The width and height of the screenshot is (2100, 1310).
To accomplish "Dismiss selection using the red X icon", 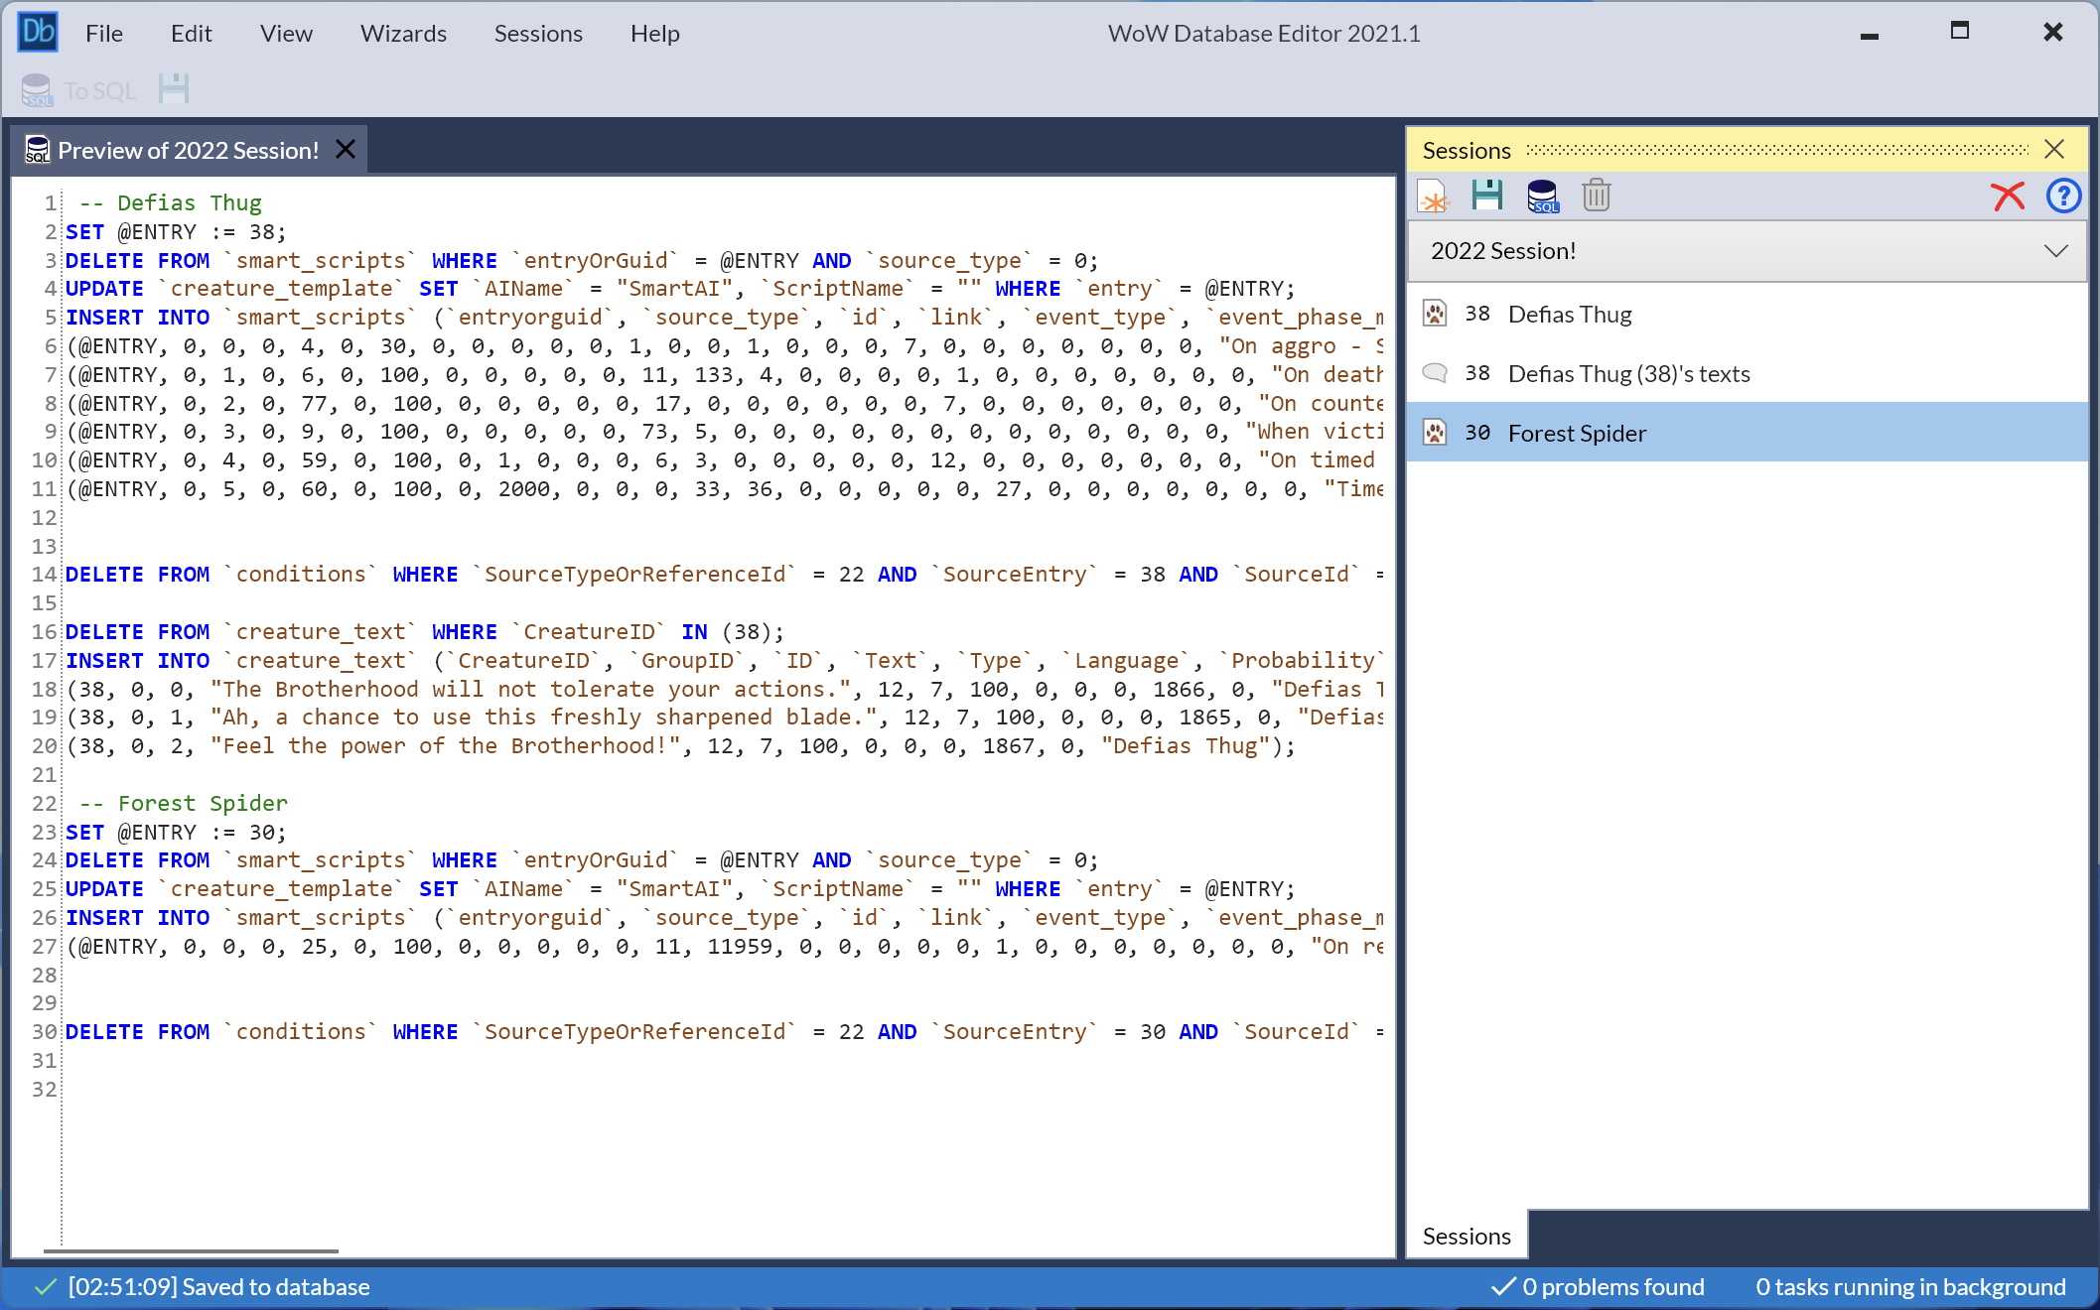I will tap(2009, 196).
